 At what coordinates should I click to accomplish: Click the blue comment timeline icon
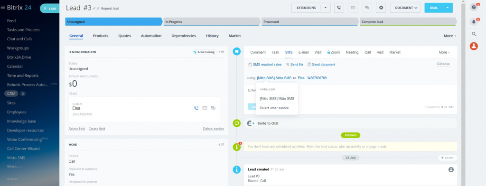pos(236,52)
